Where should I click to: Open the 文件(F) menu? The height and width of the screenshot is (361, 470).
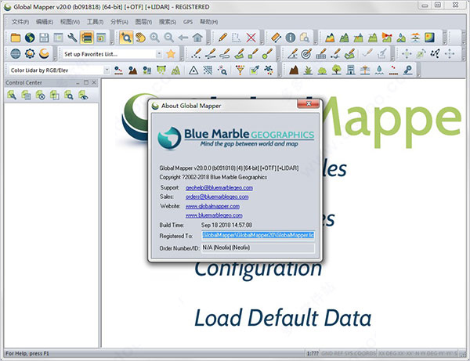click(20, 22)
